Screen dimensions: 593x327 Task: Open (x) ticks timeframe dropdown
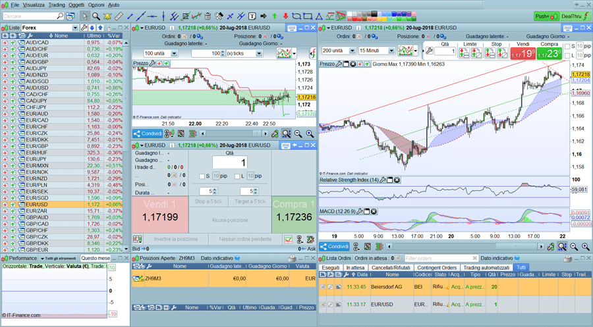coord(259,53)
